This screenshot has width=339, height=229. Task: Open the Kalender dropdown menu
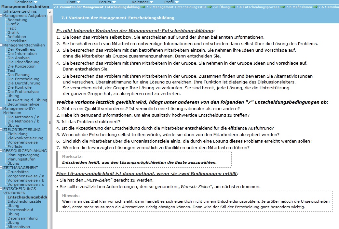(142, 2)
